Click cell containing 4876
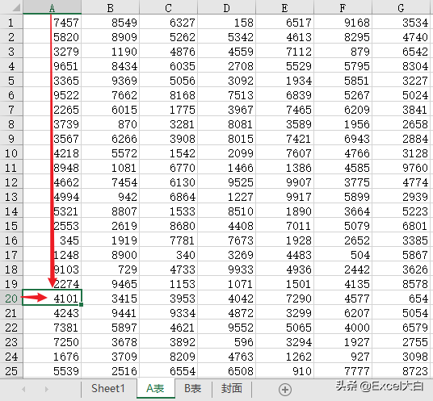This screenshot has width=433, height=401. pos(169,52)
